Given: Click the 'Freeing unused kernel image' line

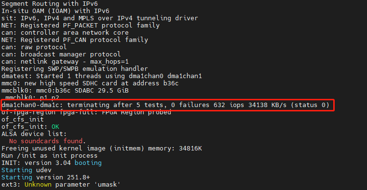Looking at the screenshot, I should (102, 149).
